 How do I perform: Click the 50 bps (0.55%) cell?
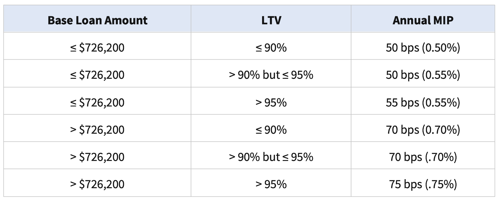pos(423,75)
